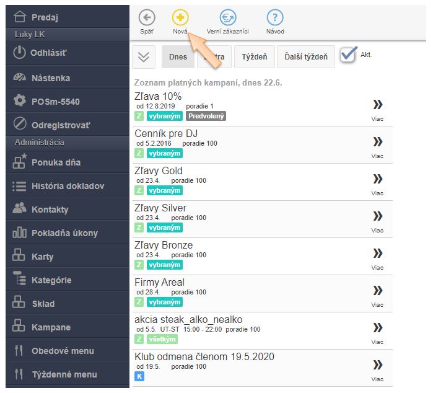Open the Návod help icon
This screenshot has width=433, height=393.
coord(275,18)
